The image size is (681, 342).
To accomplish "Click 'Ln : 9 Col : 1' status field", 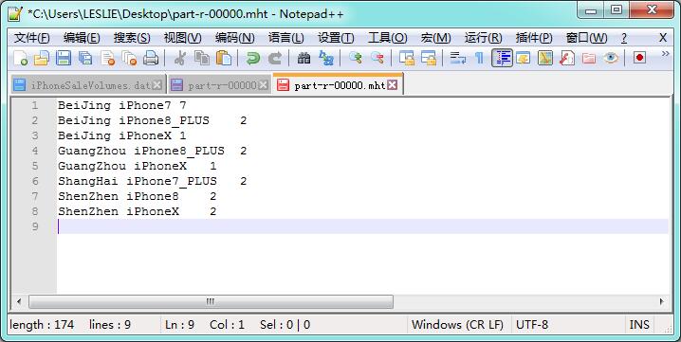I will tap(205, 325).
